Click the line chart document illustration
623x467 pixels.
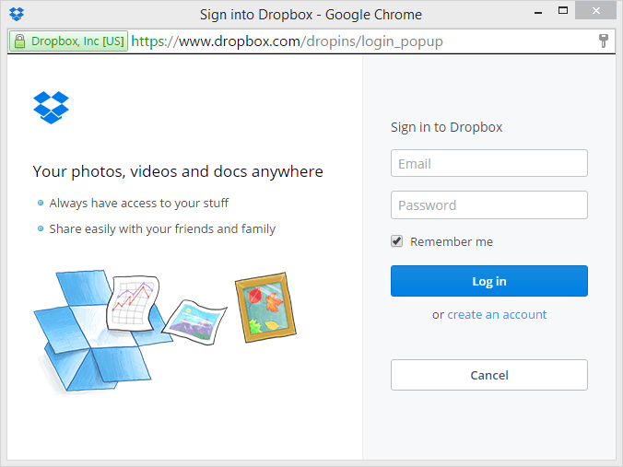(133, 303)
